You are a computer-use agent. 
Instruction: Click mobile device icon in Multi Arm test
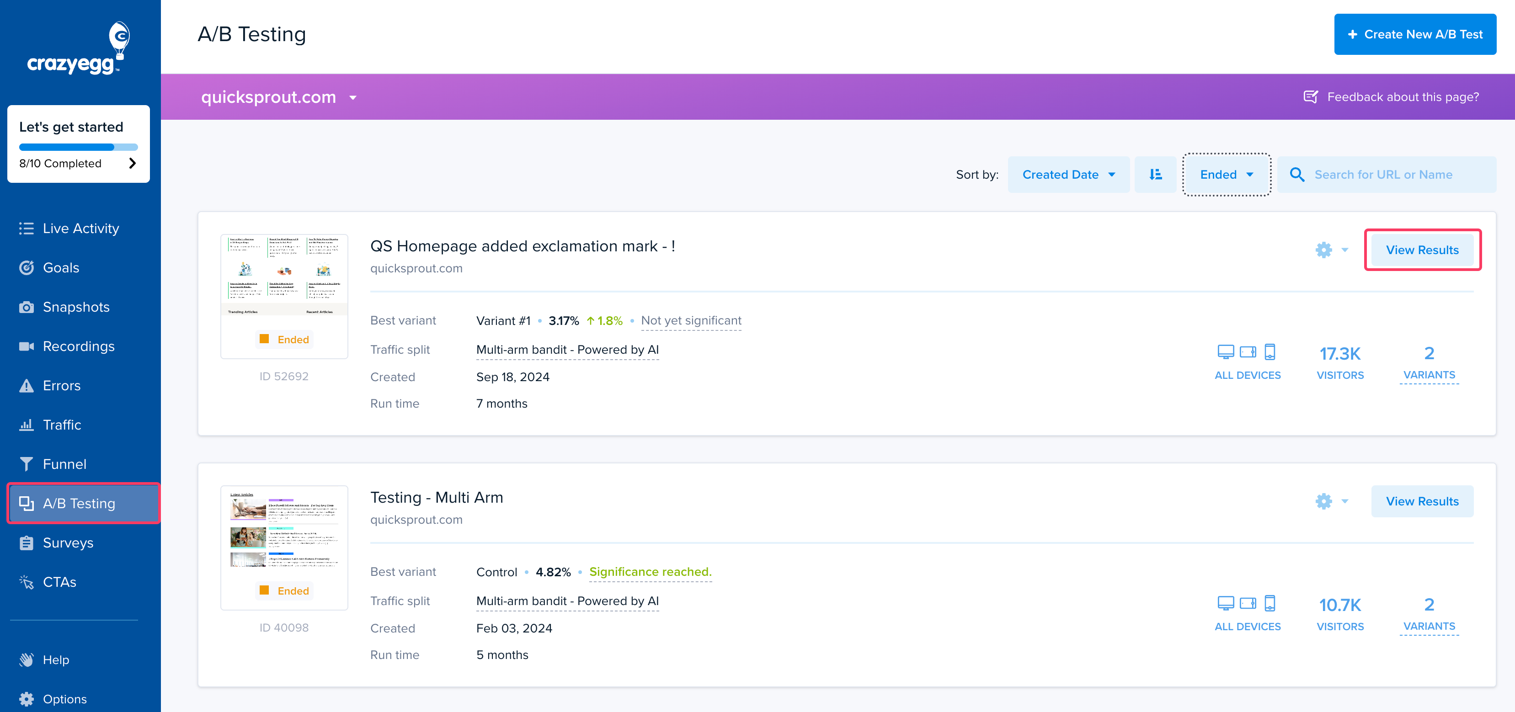coord(1270,603)
